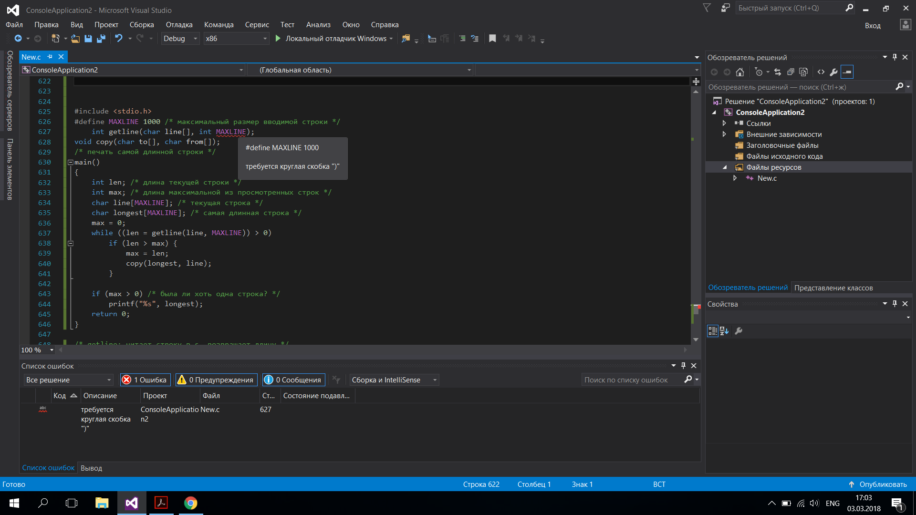Click the editor vertical scrollbar track
Image resolution: width=916 pixels, height=515 pixels.
click(x=696, y=215)
